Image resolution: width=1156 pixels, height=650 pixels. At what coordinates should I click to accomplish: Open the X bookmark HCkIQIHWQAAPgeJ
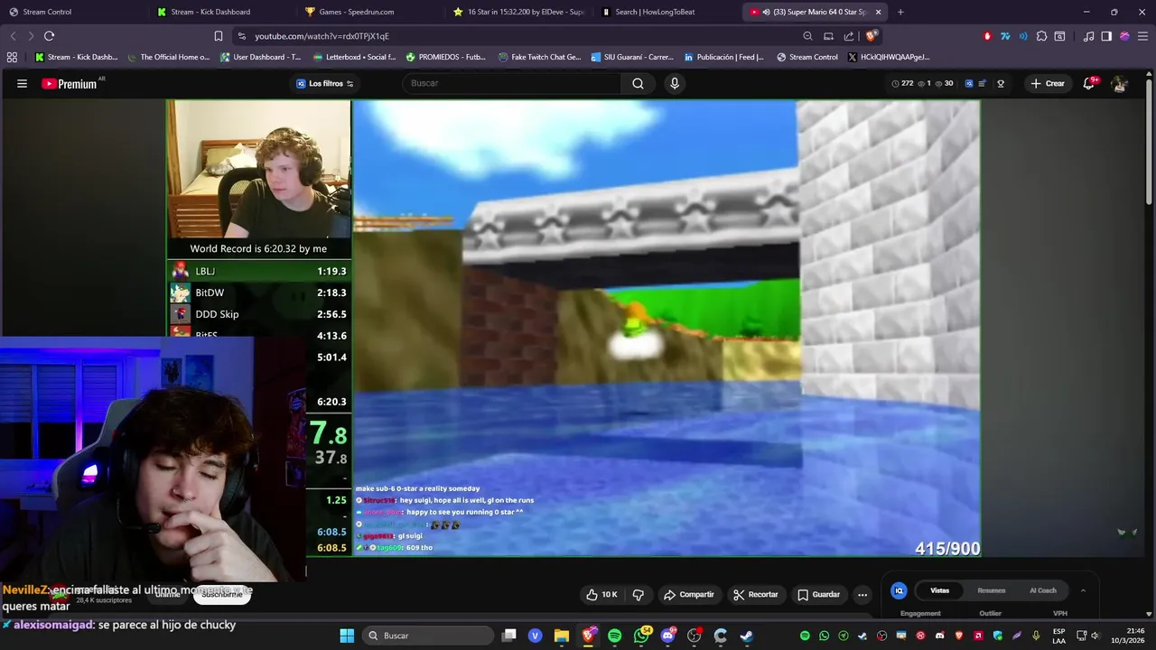[x=890, y=57]
